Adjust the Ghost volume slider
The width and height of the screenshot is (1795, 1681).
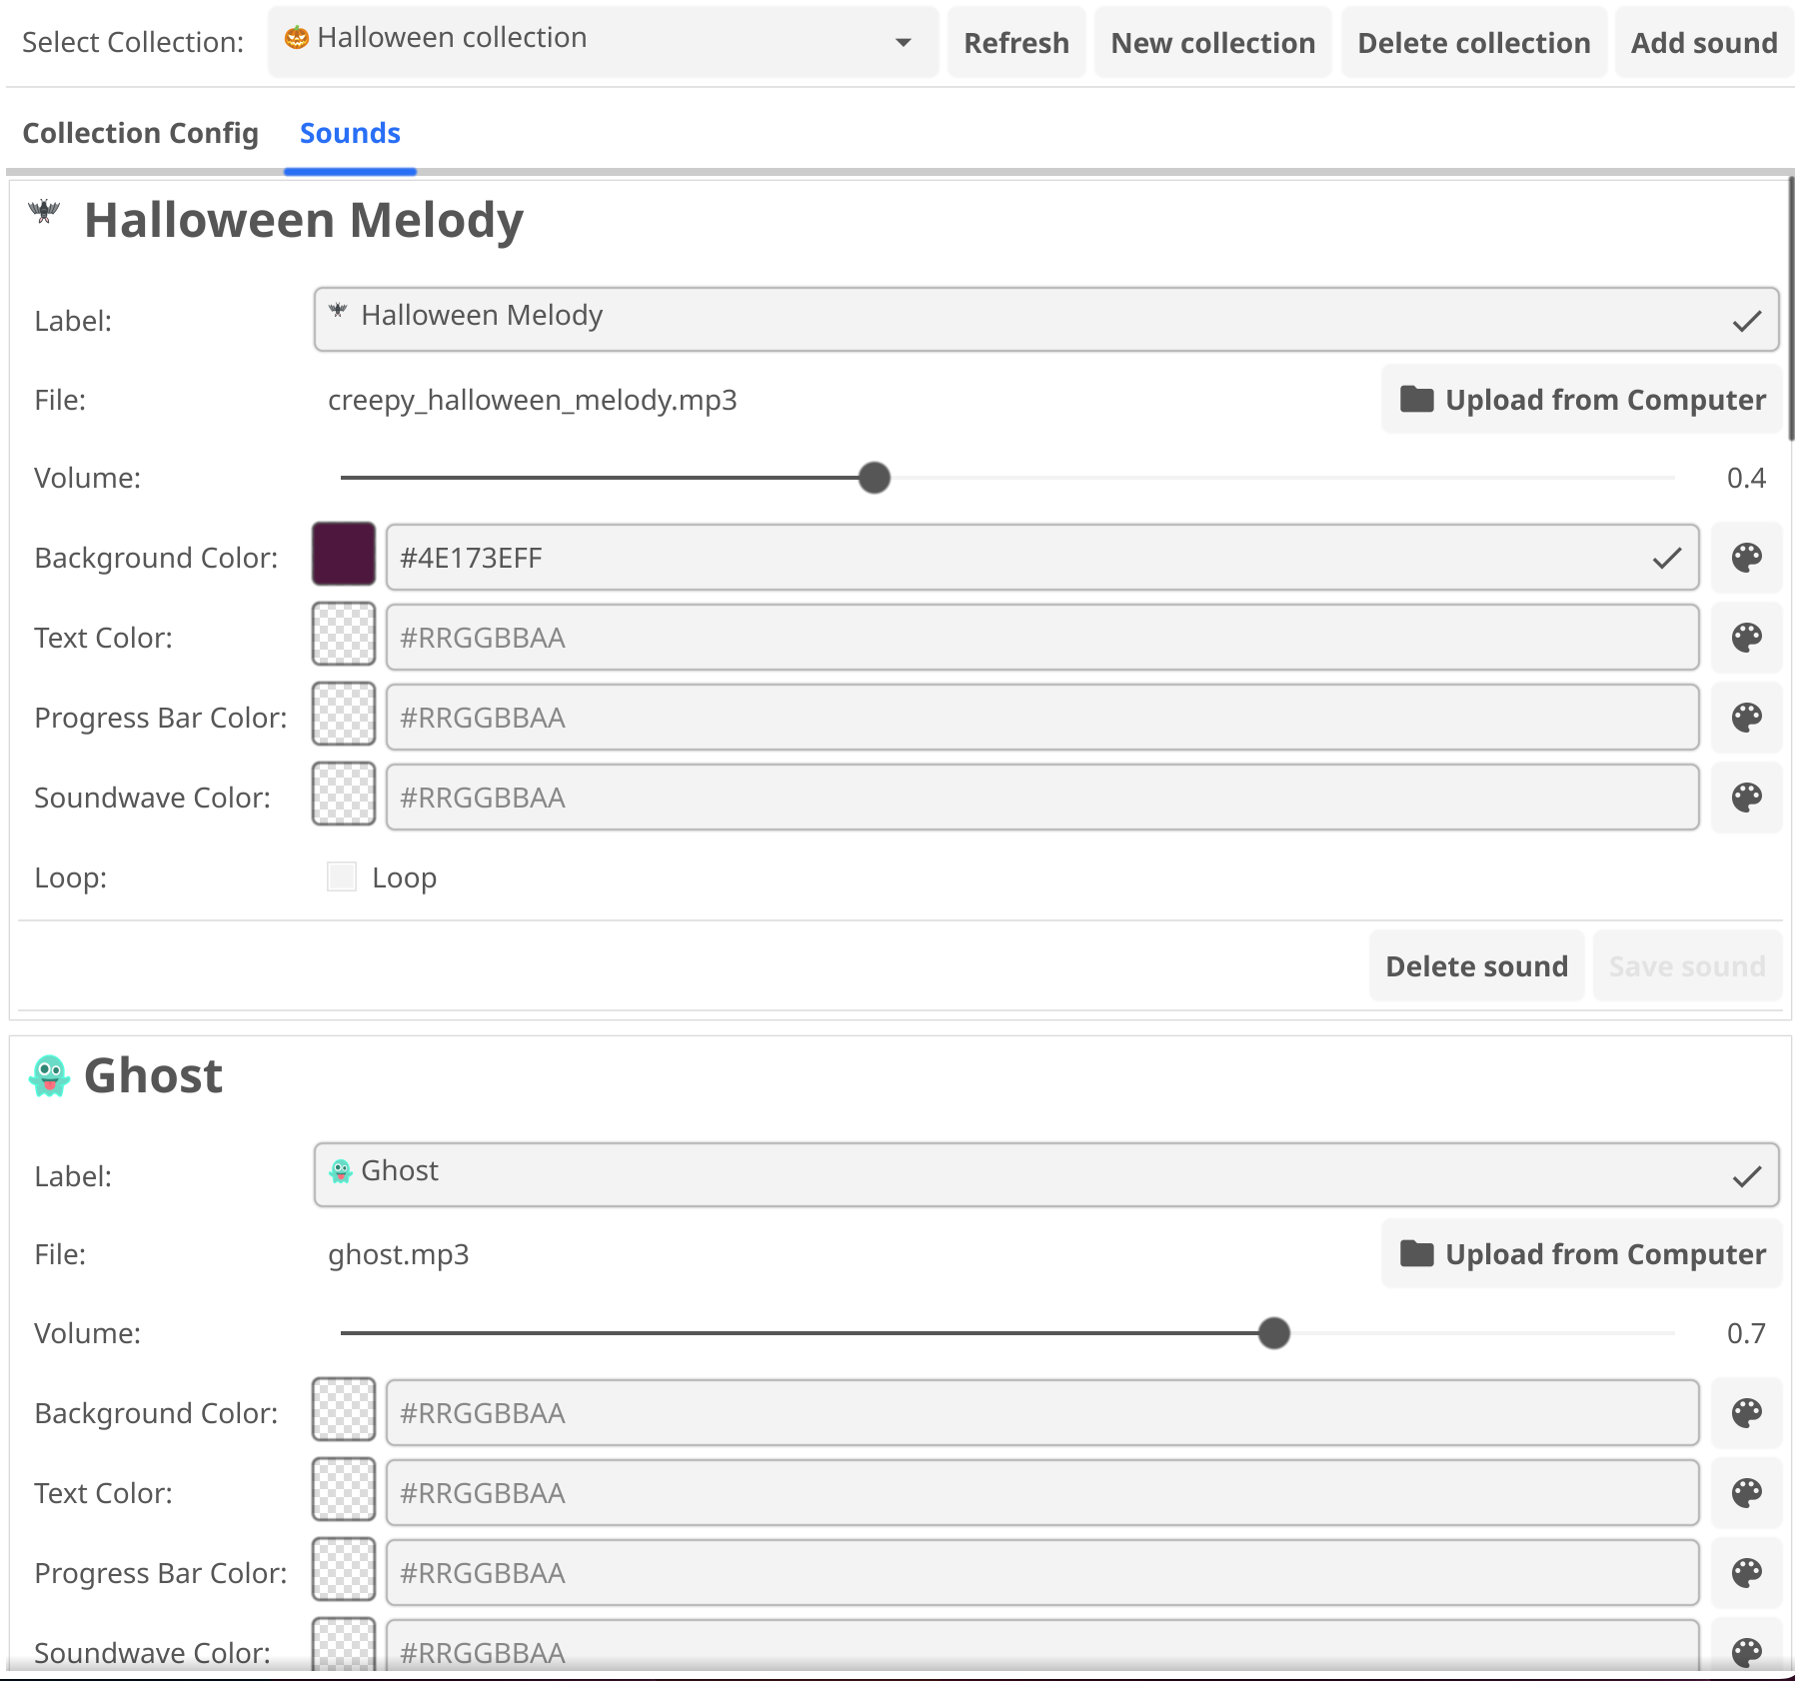(x=1273, y=1333)
